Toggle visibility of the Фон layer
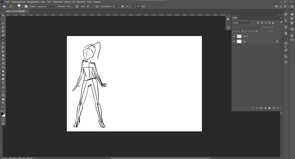This screenshot has width=295, height=159. tap(234, 41)
